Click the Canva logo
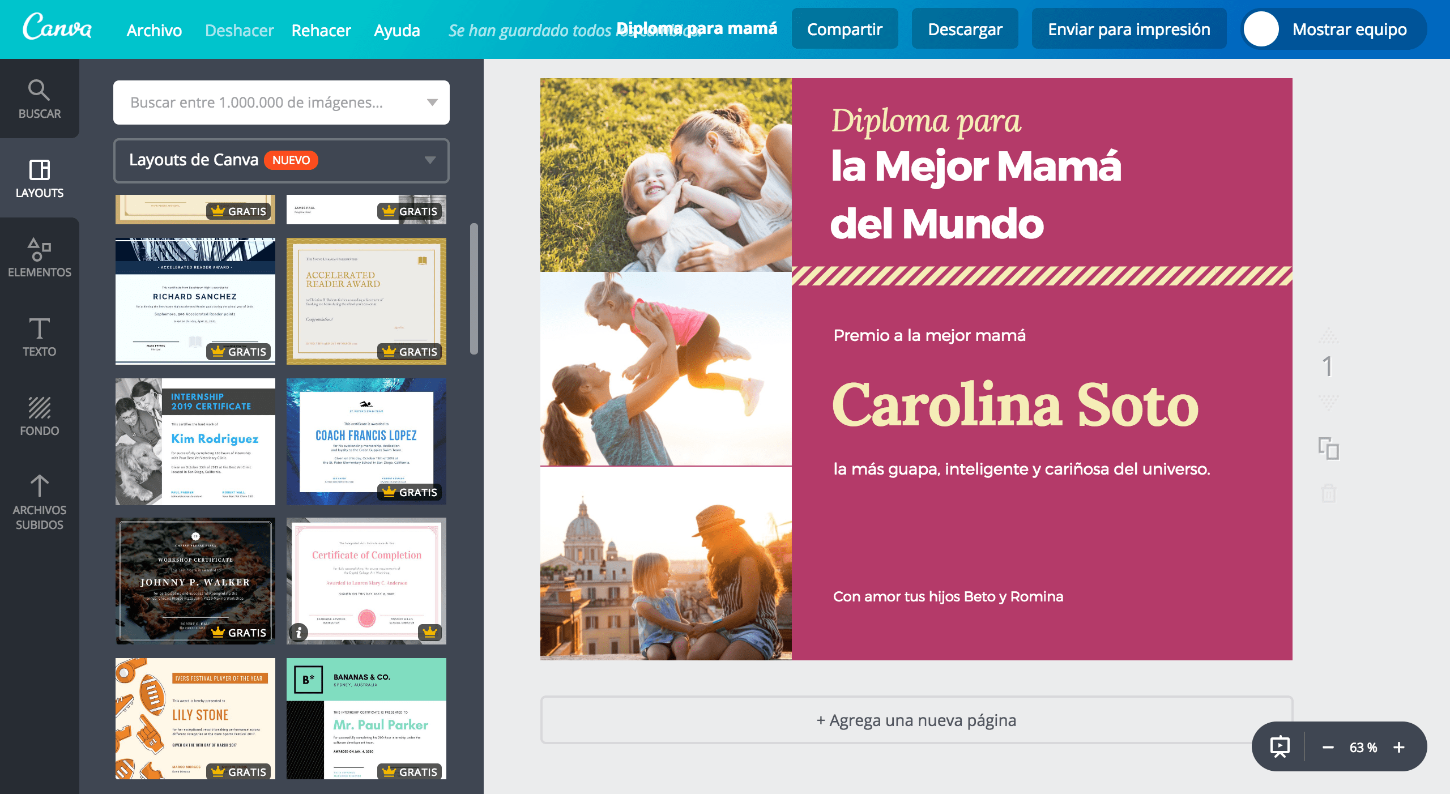 57,27
